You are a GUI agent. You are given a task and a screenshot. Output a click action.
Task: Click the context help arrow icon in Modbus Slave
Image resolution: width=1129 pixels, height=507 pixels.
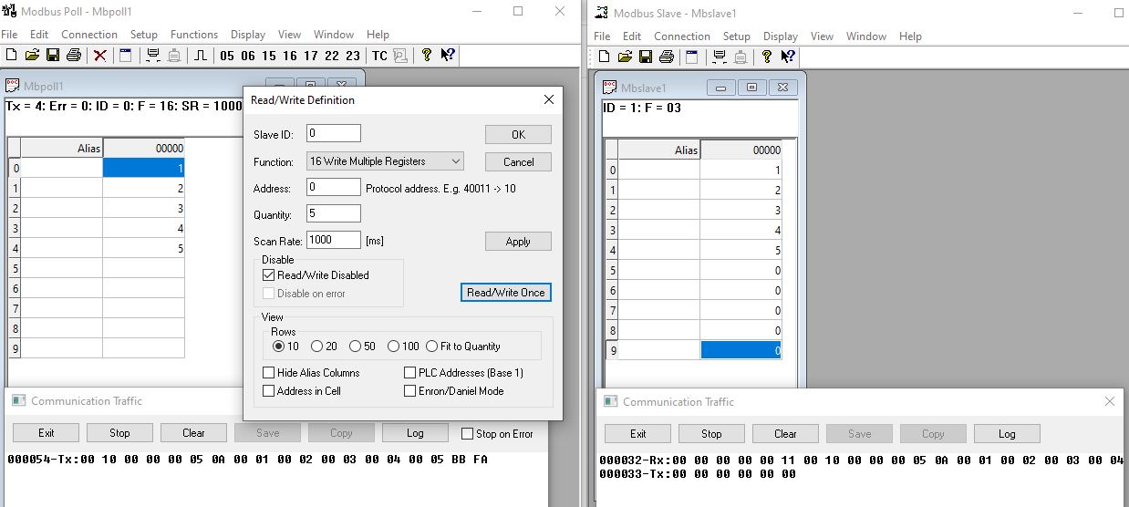point(788,57)
